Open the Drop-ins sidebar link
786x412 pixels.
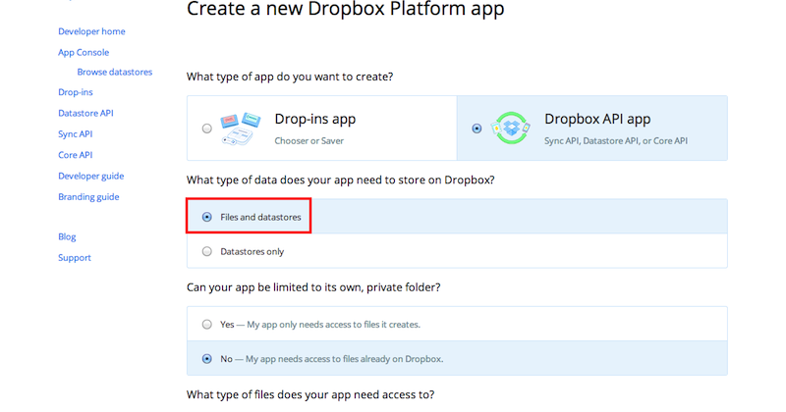[76, 92]
